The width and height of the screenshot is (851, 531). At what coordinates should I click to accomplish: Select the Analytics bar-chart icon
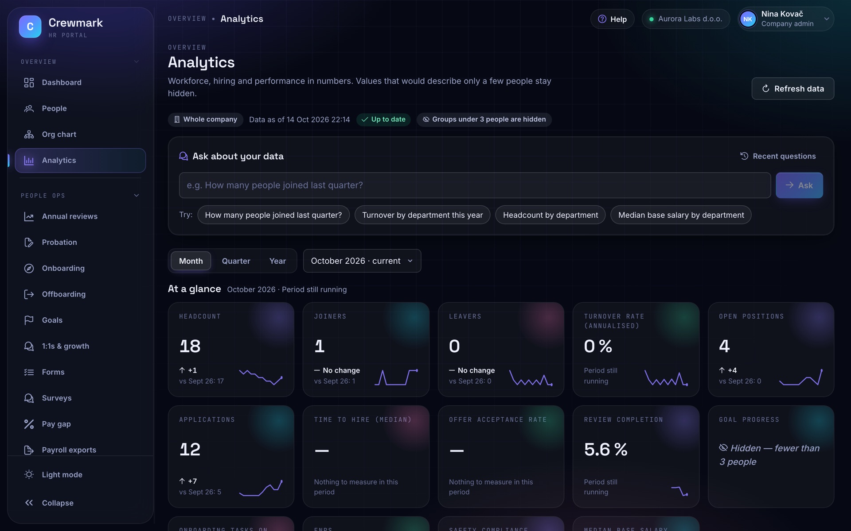pyautogui.click(x=29, y=161)
